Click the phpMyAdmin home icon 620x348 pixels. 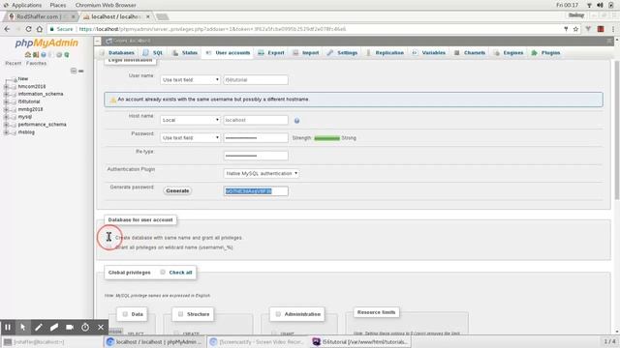[28, 55]
